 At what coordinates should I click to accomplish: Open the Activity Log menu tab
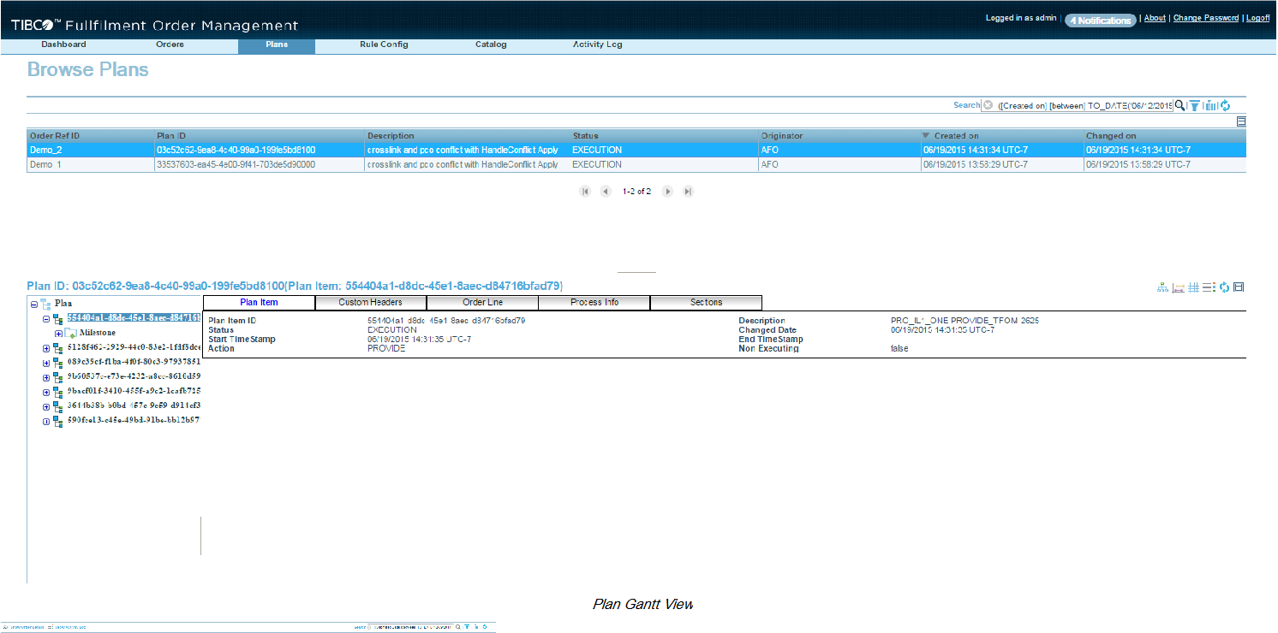(597, 44)
